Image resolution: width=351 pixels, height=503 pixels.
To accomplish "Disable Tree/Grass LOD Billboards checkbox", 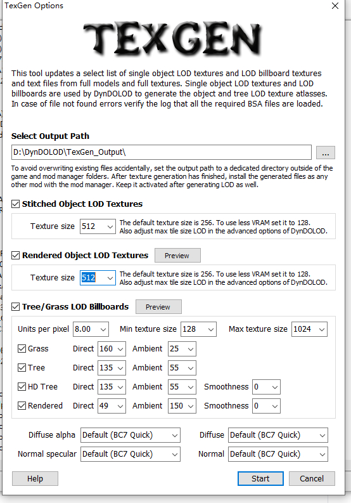I will pyautogui.click(x=15, y=306).
